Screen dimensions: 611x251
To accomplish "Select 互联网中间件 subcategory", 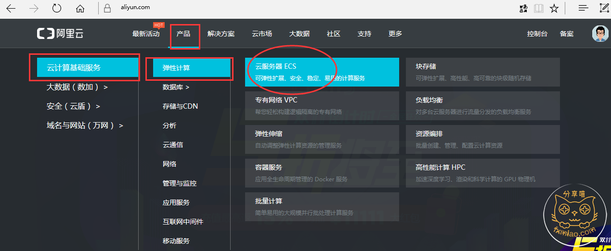I will 183,222.
